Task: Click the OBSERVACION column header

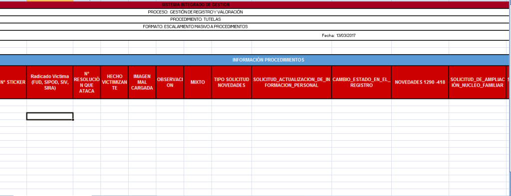Action: pos(170,82)
